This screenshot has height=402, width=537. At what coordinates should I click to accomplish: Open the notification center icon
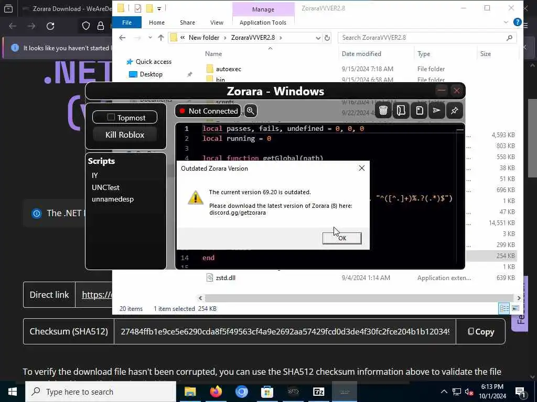point(521,392)
